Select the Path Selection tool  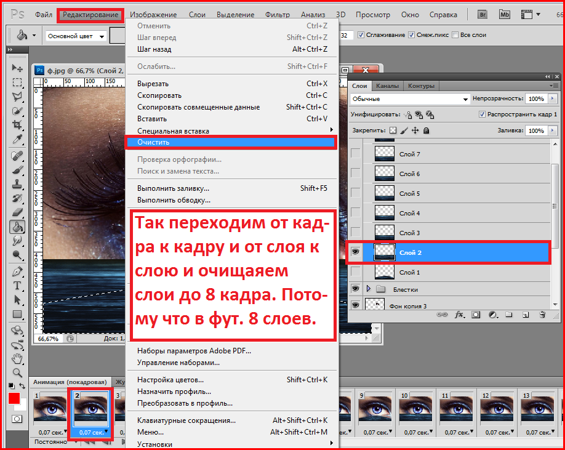17,300
